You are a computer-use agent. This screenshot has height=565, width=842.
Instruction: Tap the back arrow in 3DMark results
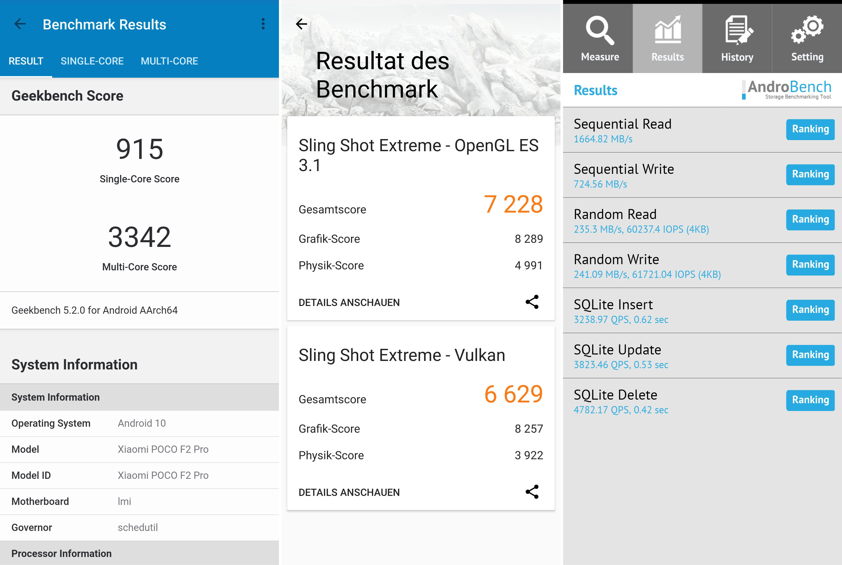tap(301, 24)
